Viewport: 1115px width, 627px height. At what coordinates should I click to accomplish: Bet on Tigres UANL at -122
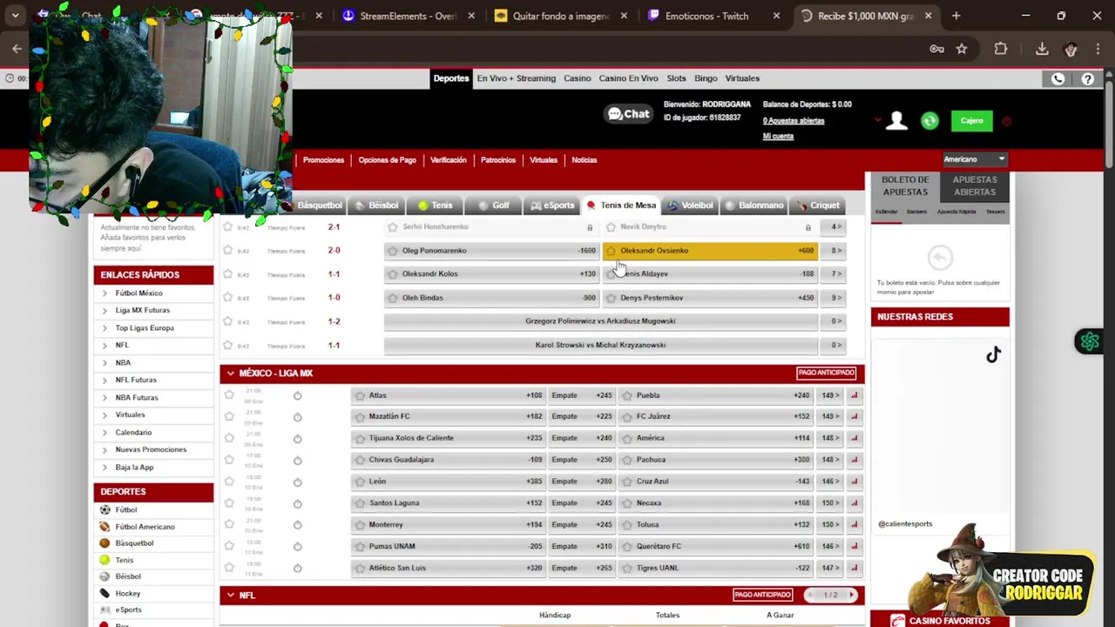(x=717, y=568)
